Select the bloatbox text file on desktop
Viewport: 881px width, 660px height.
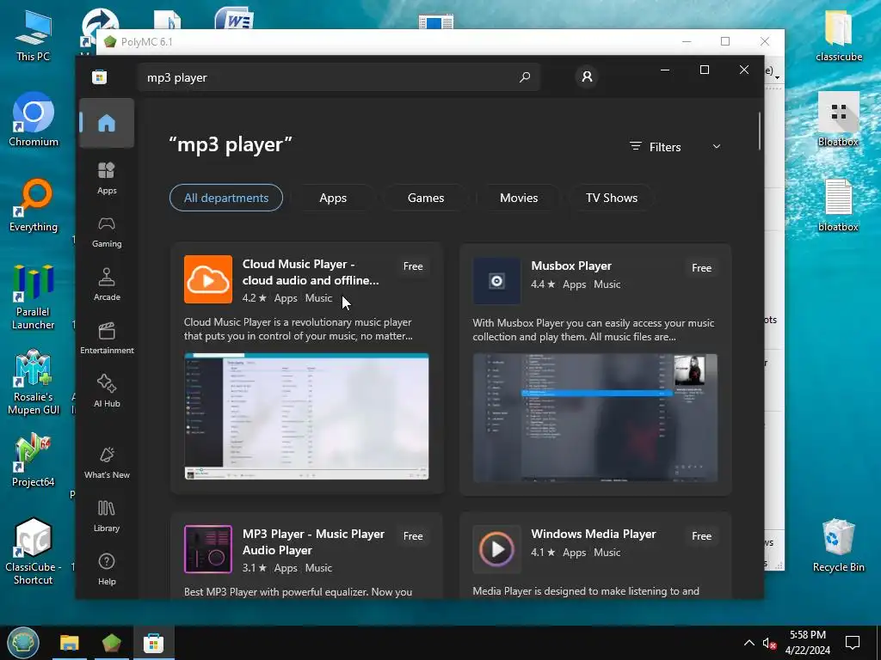838,205
